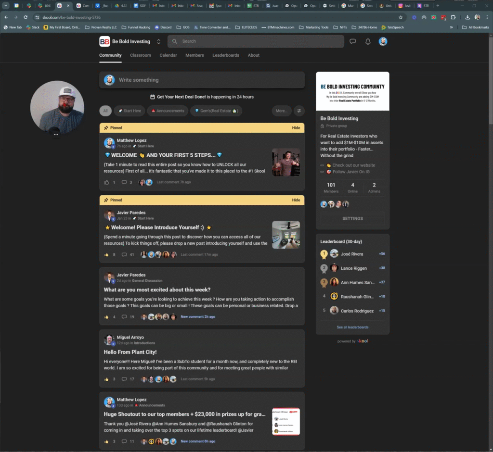Image resolution: width=493 pixels, height=452 pixels.
Task: Click Follow Javier On IG link
Action: [x=351, y=172]
